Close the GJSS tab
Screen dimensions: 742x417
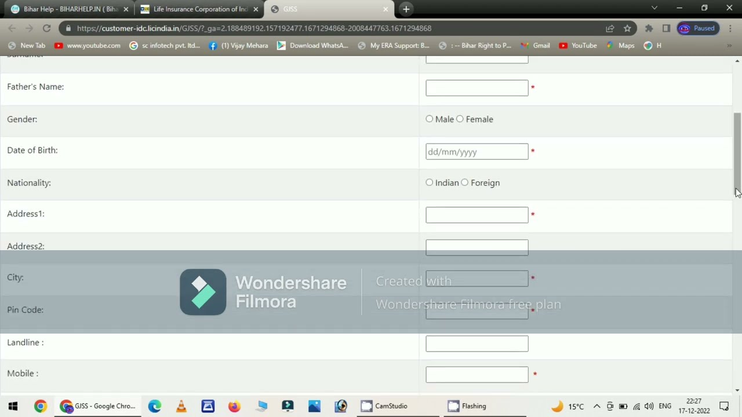tap(385, 9)
